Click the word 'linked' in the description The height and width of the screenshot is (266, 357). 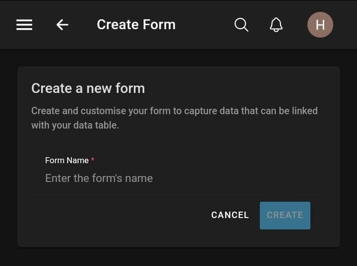(x=303, y=111)
